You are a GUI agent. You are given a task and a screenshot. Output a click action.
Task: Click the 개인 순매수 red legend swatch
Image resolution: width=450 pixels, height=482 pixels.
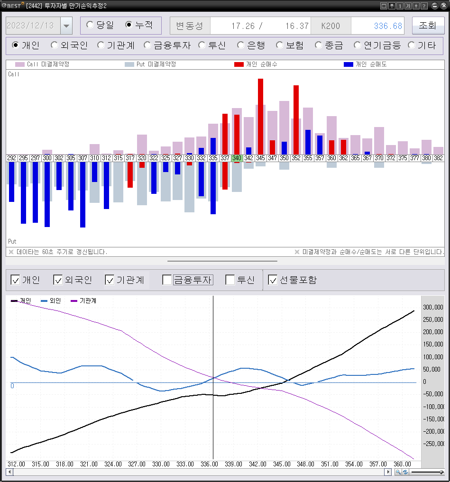click(x=239, y=64)
